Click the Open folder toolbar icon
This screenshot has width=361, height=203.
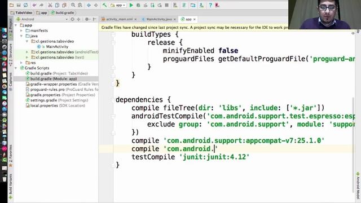11,5
